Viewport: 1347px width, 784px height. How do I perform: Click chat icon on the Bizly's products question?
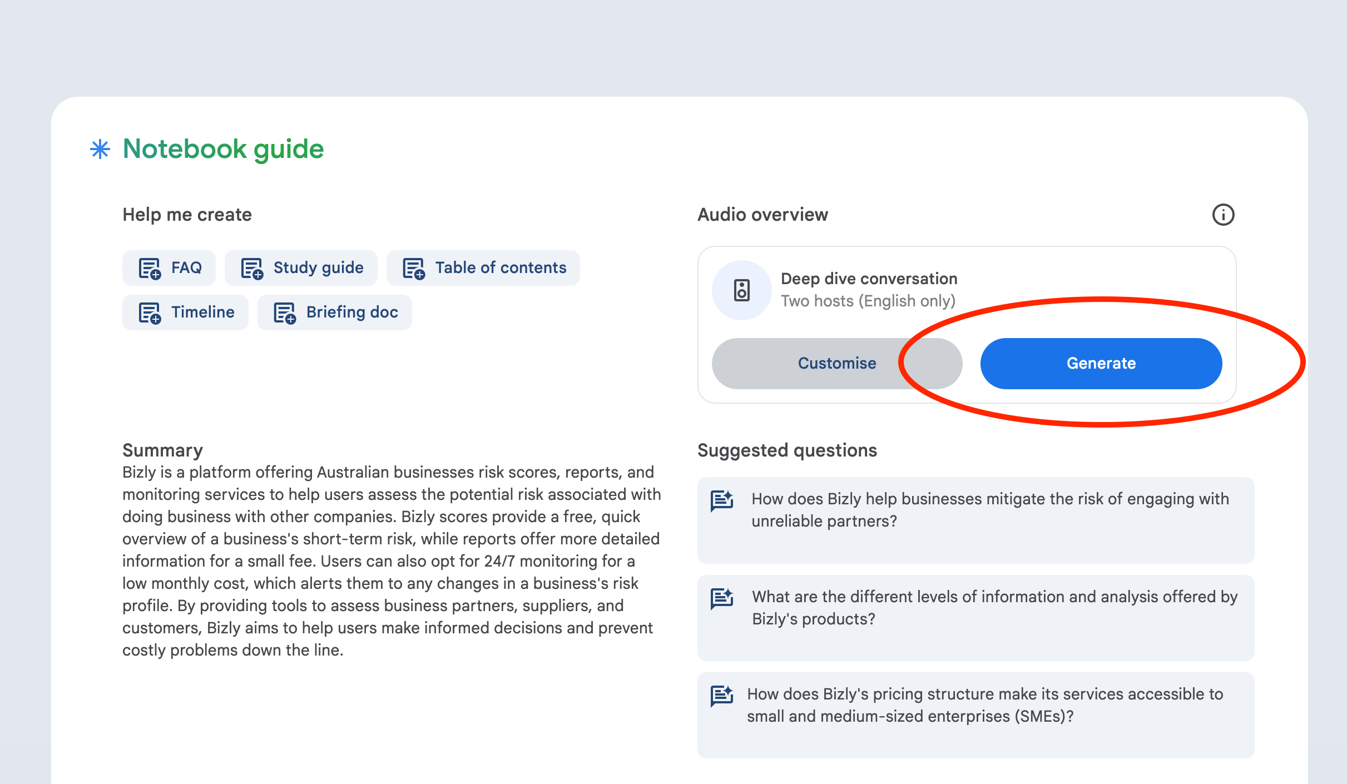(722, 599)
